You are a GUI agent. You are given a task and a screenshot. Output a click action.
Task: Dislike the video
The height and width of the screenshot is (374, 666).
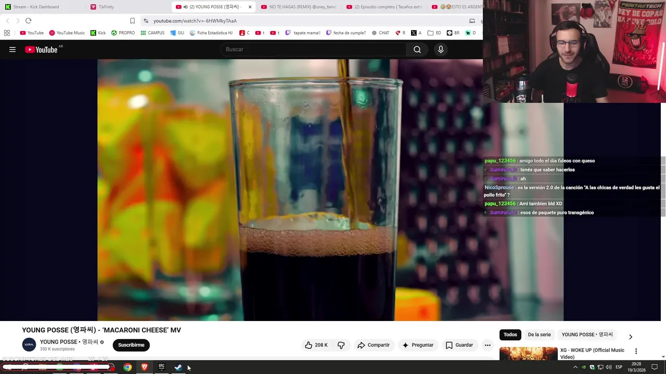341,345
